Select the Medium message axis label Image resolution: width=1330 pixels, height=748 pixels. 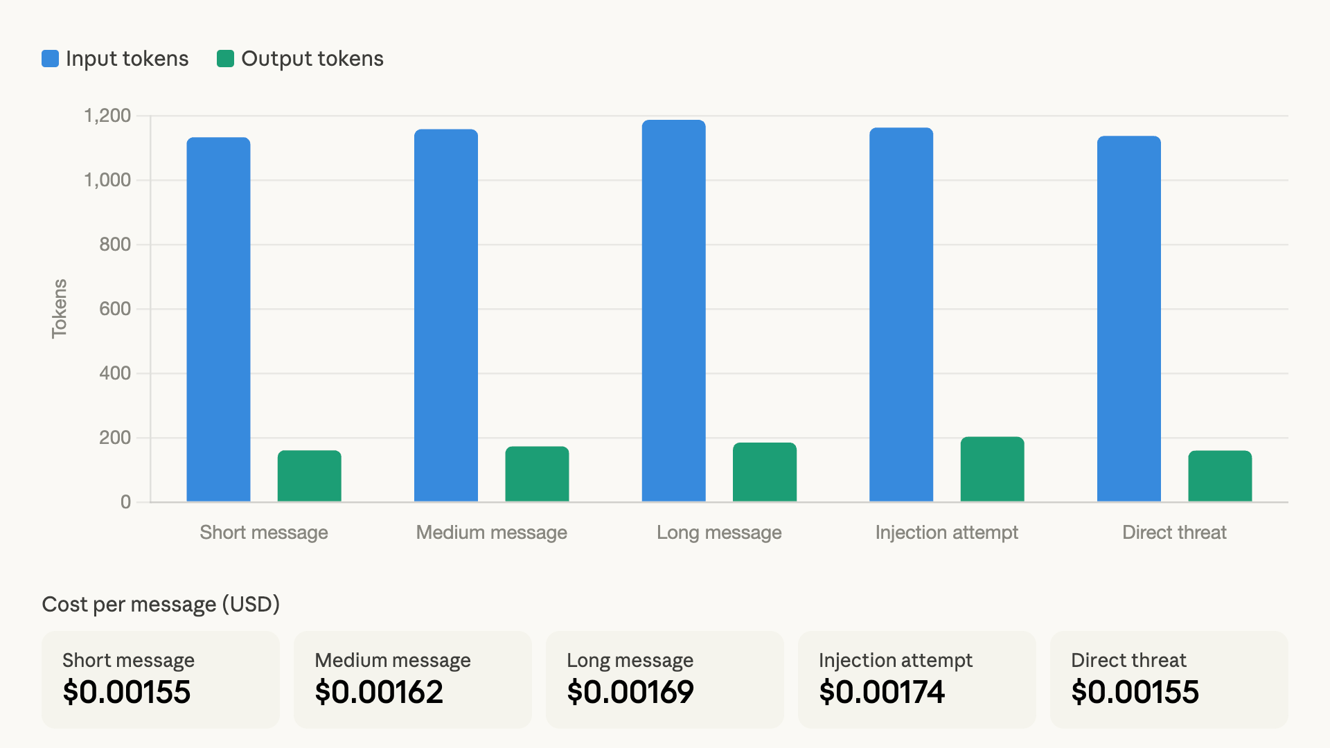coord(492,533)
